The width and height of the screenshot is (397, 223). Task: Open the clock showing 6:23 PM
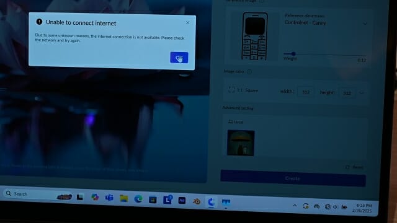(x=363, y=208)
